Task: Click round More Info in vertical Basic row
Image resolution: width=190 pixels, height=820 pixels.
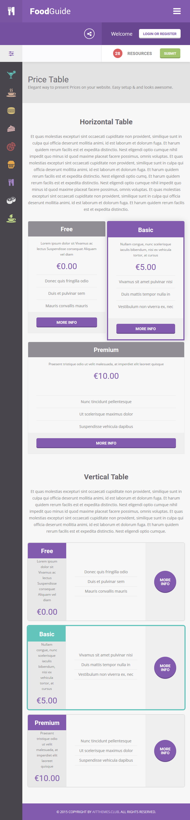Action: click(x=165, y=668)
